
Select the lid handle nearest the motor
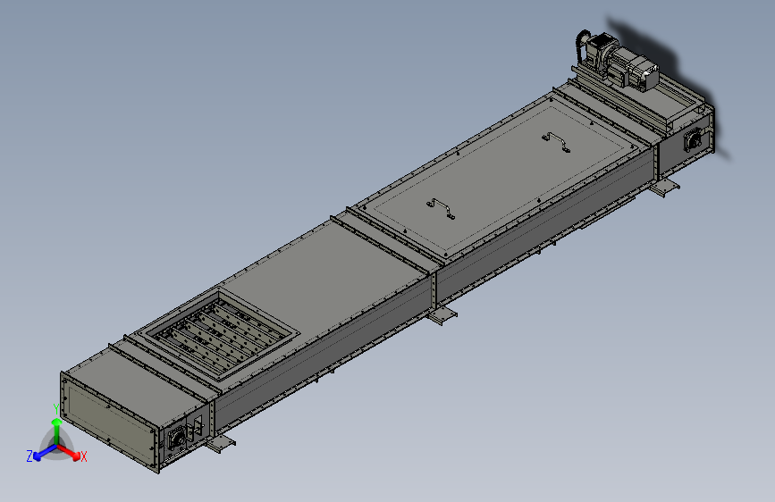pos(557,141)
